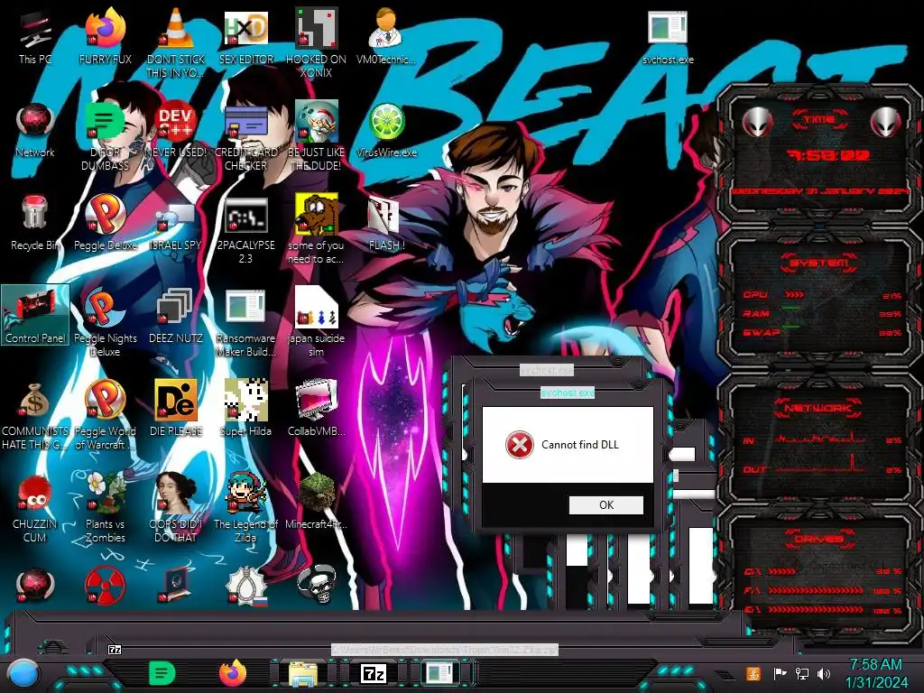Switch to the svchost taskbar window button
Image resolution: width=924 pixels, height=693 pixels.
click(439, 673)
